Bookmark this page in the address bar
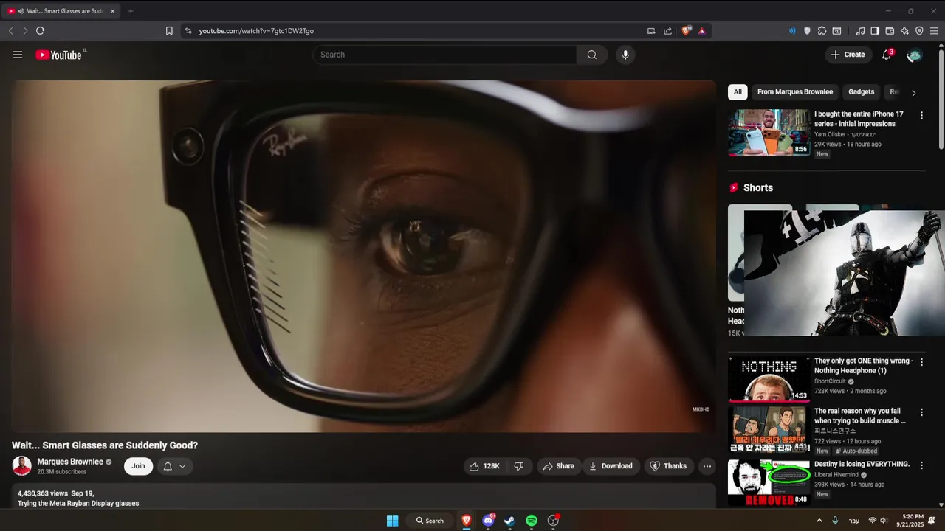 [x=169, y=31]
